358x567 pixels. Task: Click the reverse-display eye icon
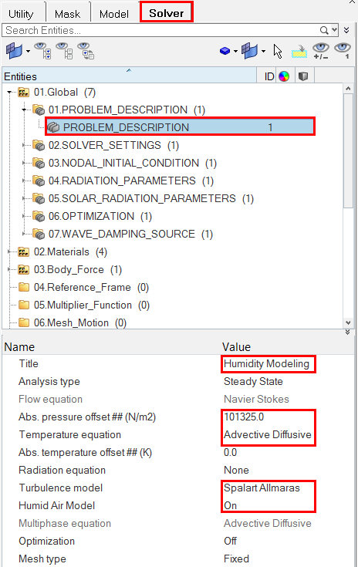(x=86, y=51)
